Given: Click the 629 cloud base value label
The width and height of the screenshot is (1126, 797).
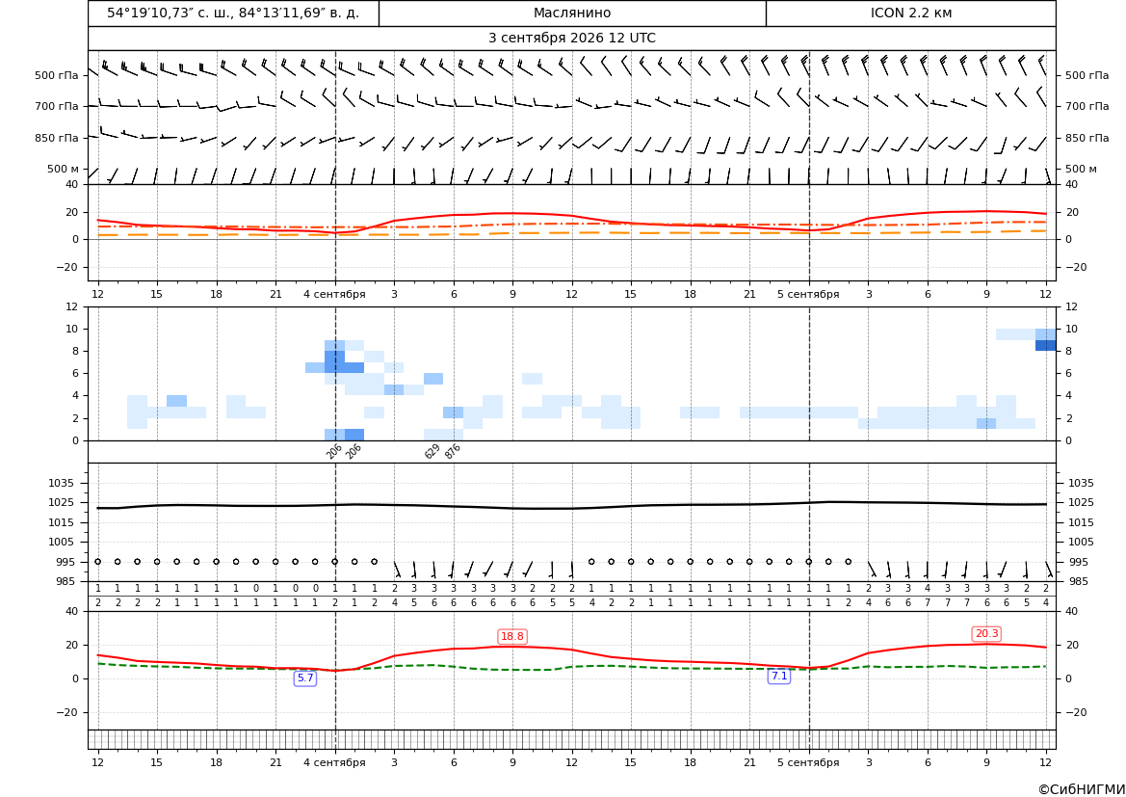Looking at the screenshot, I should tap(432, 451).
